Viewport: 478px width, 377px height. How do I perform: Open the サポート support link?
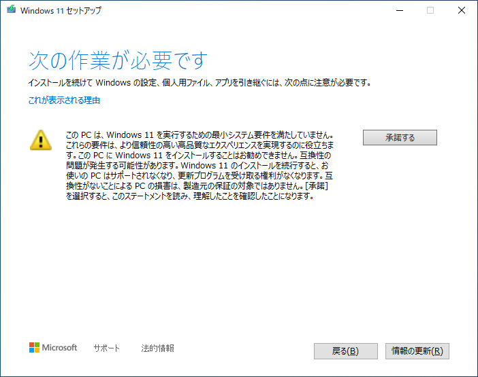[106, 348]
